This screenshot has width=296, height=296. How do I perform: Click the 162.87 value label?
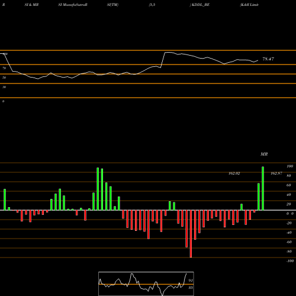276,173
